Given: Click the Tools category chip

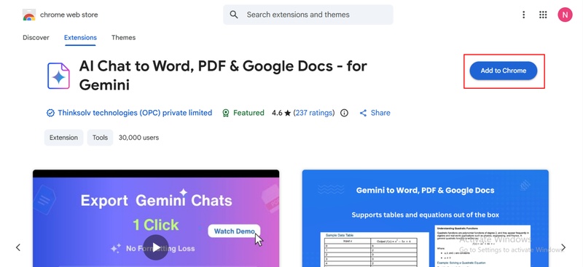Looking at the screenshot, I should click(x=100, y=138).
